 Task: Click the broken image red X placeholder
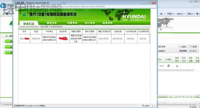tap(161, 29)
